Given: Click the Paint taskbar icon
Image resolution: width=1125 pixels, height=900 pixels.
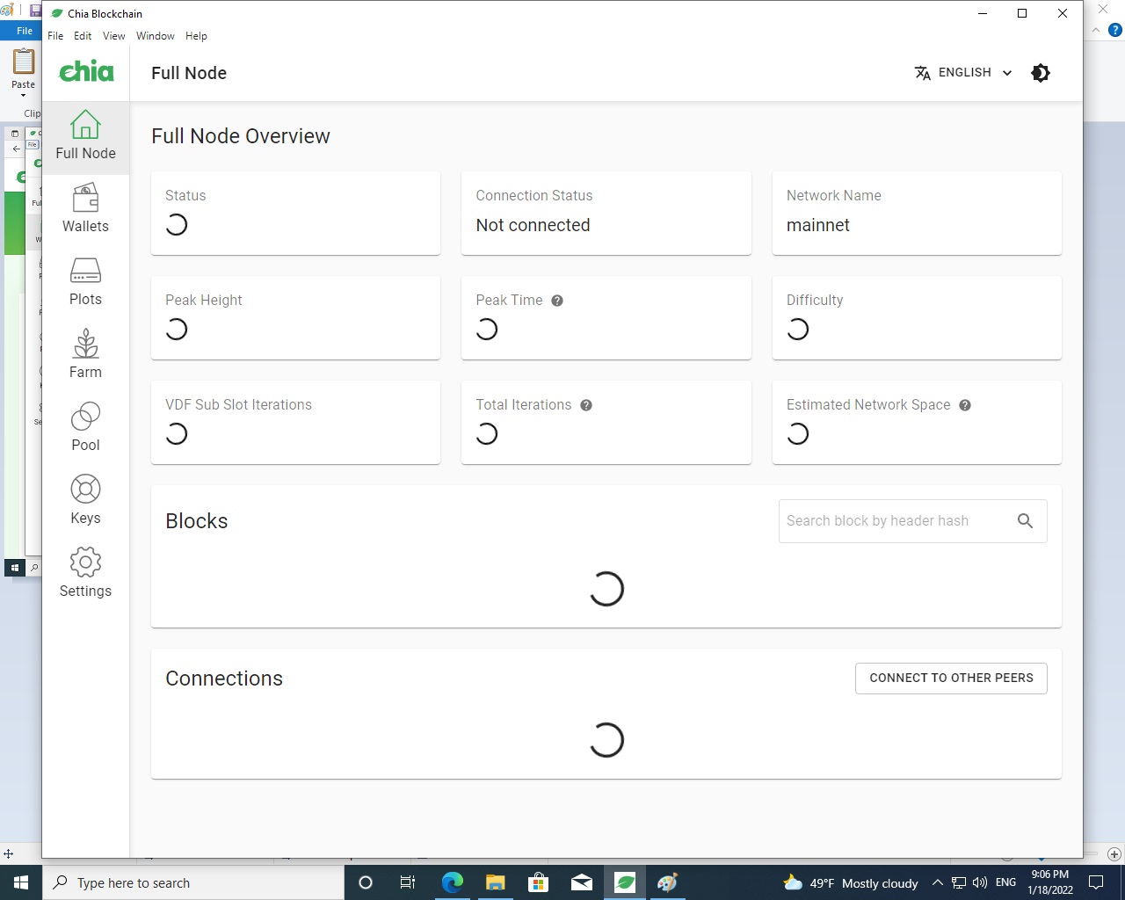Looking at the screenshot, I should click(x=668, y=882).
